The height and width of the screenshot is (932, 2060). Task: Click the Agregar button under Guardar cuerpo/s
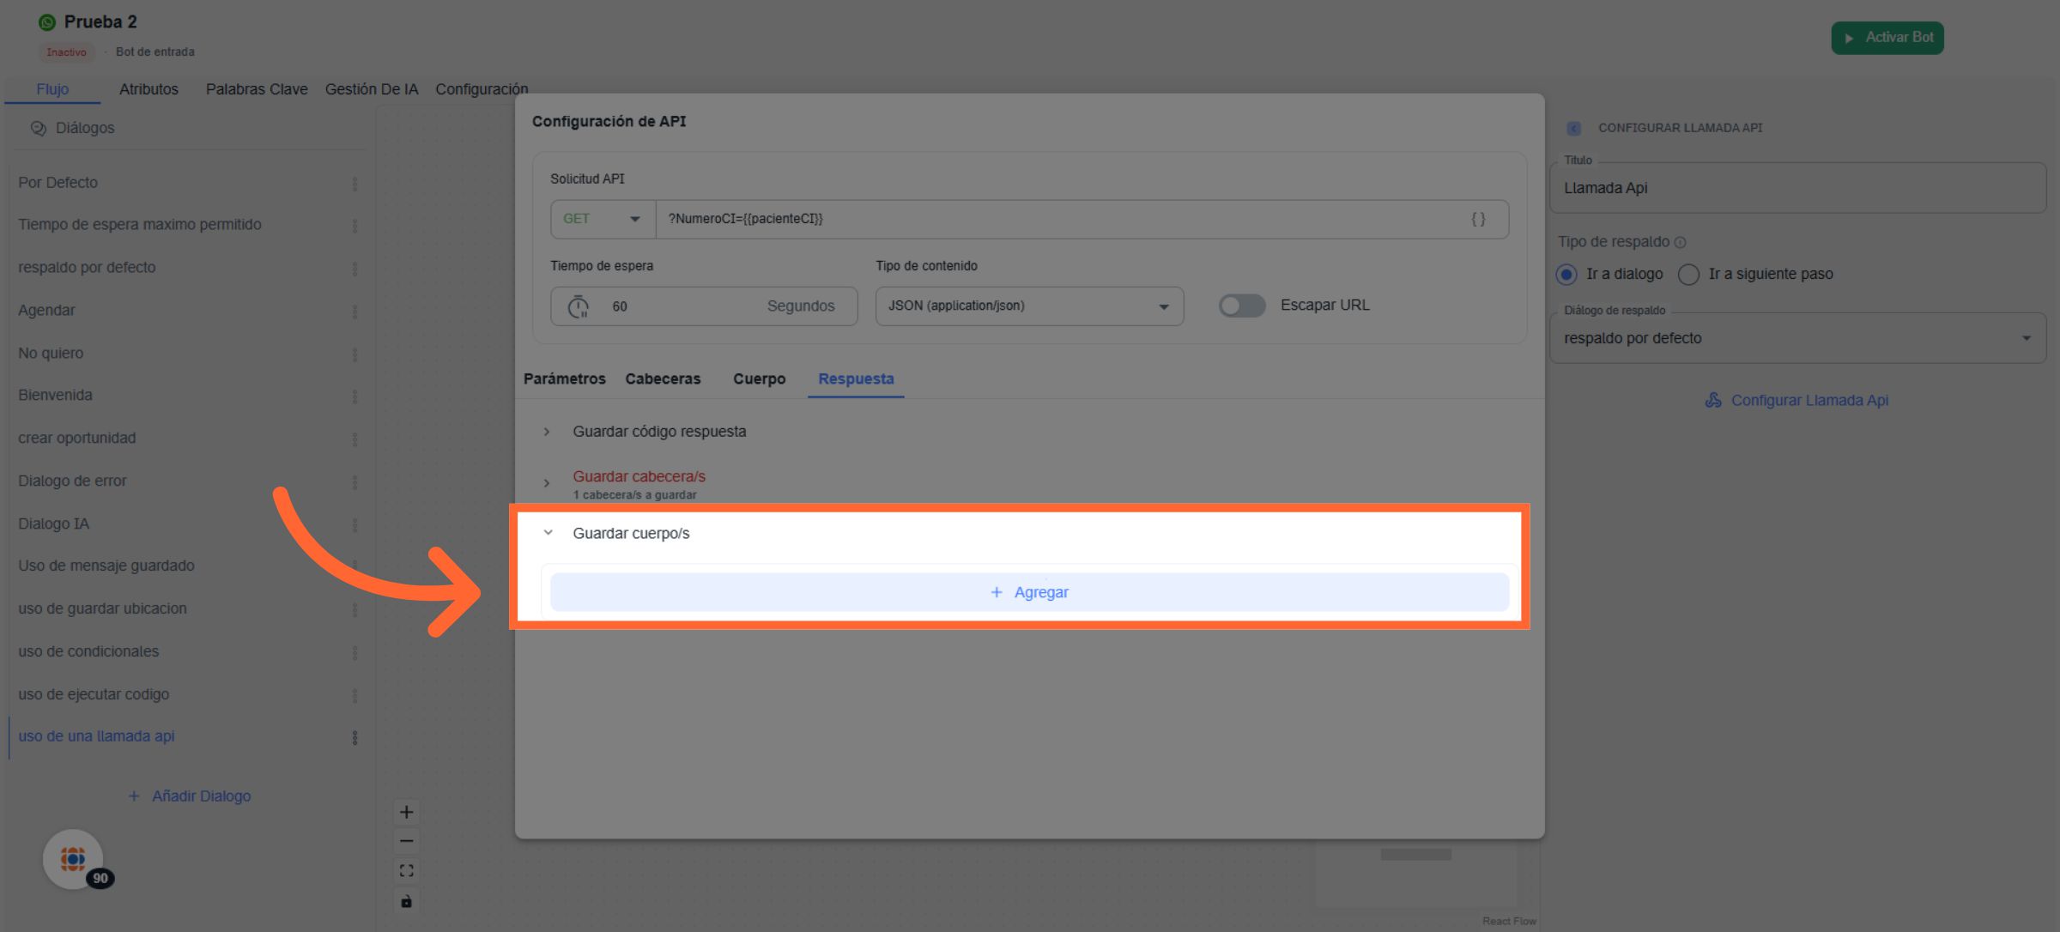tap(1029, 592)
